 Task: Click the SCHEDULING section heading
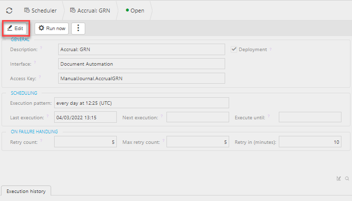[24, 93]
